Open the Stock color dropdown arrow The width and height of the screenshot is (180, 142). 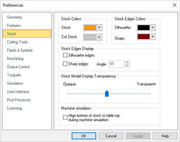[x=99, y=27]
